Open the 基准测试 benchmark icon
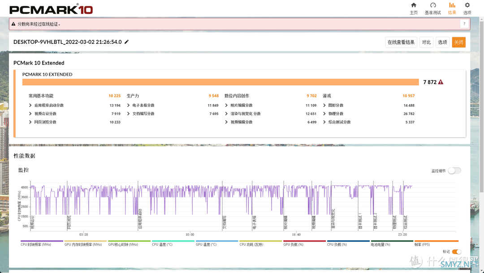 point(433,5)
